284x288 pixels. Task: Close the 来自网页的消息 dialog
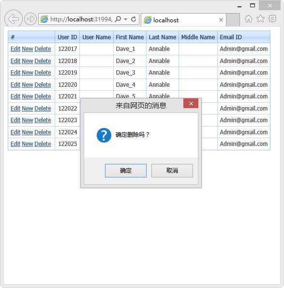(x=191, y=103)
